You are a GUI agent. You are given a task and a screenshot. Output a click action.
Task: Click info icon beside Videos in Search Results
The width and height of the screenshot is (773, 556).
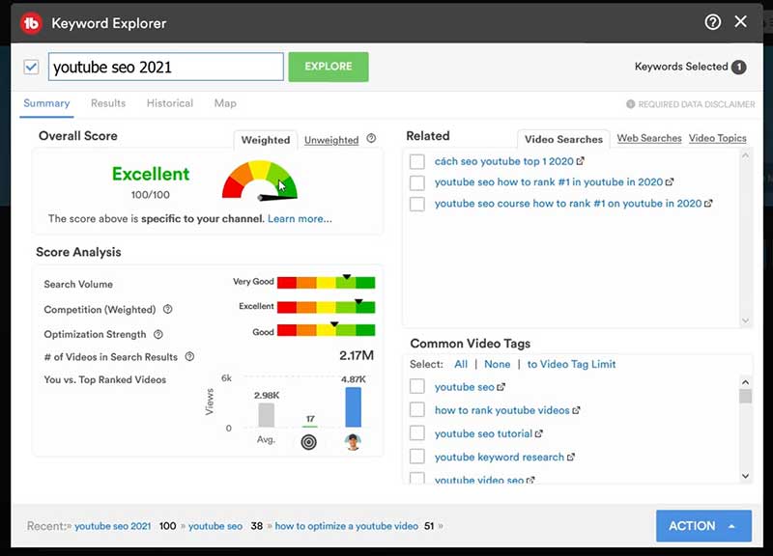[x=189, y=357]
